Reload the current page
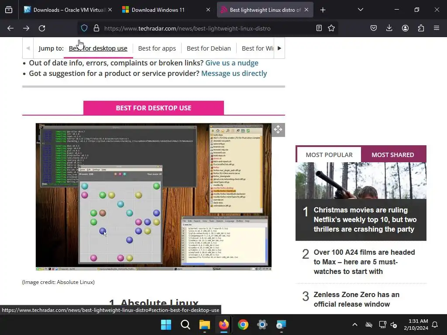The image size is (447, 335). pyautogui.click(x=42, y=28)
